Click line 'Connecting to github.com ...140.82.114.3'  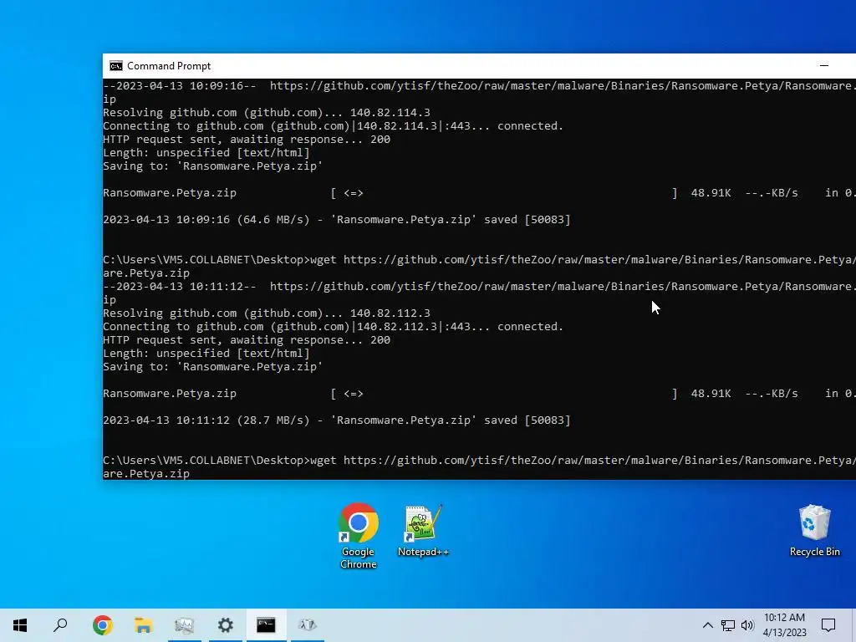[x=333, y=126]
